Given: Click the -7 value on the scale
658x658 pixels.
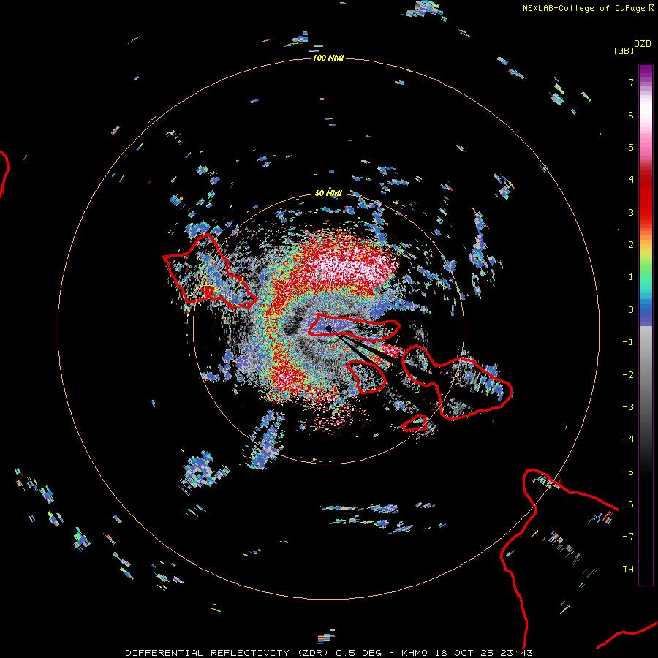Looking at the screenshot, I should click(x=628, y=537).
